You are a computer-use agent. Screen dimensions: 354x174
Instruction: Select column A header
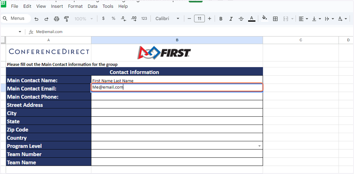[48, 40]
